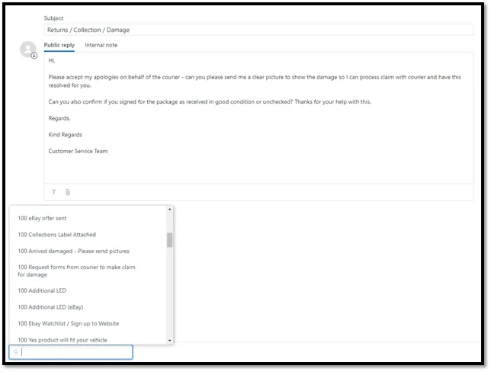The width and height of the screenshot is (491, 372).
Task: Click the line 'Can you also confirm if you signed'
Action: coord(210,102)
